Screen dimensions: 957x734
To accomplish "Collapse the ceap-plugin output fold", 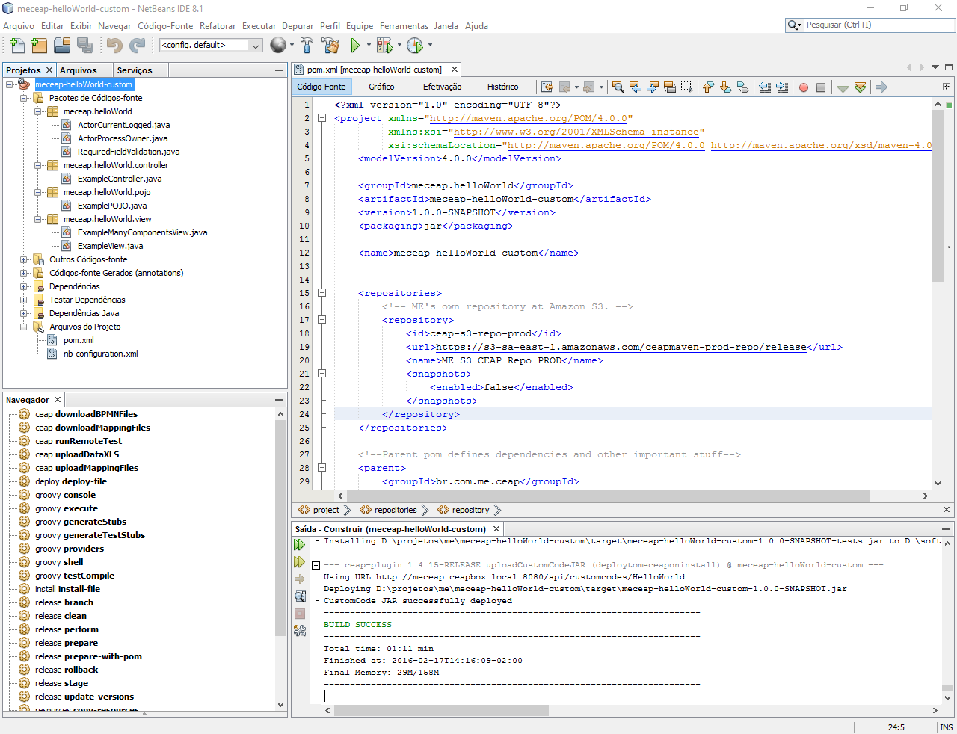I will point(316,565).
